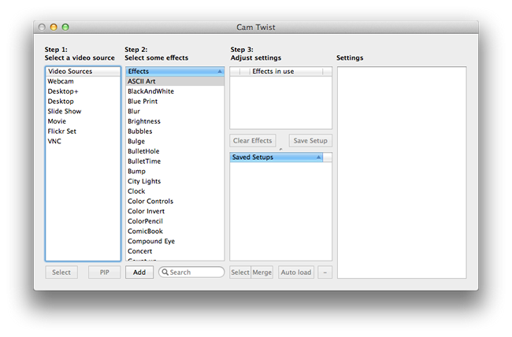512x337 pixels.
Task: Select BlackAndWhite effect
Action: [x=175, y=91]
